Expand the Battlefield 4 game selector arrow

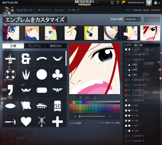click(x=96, y=3)
